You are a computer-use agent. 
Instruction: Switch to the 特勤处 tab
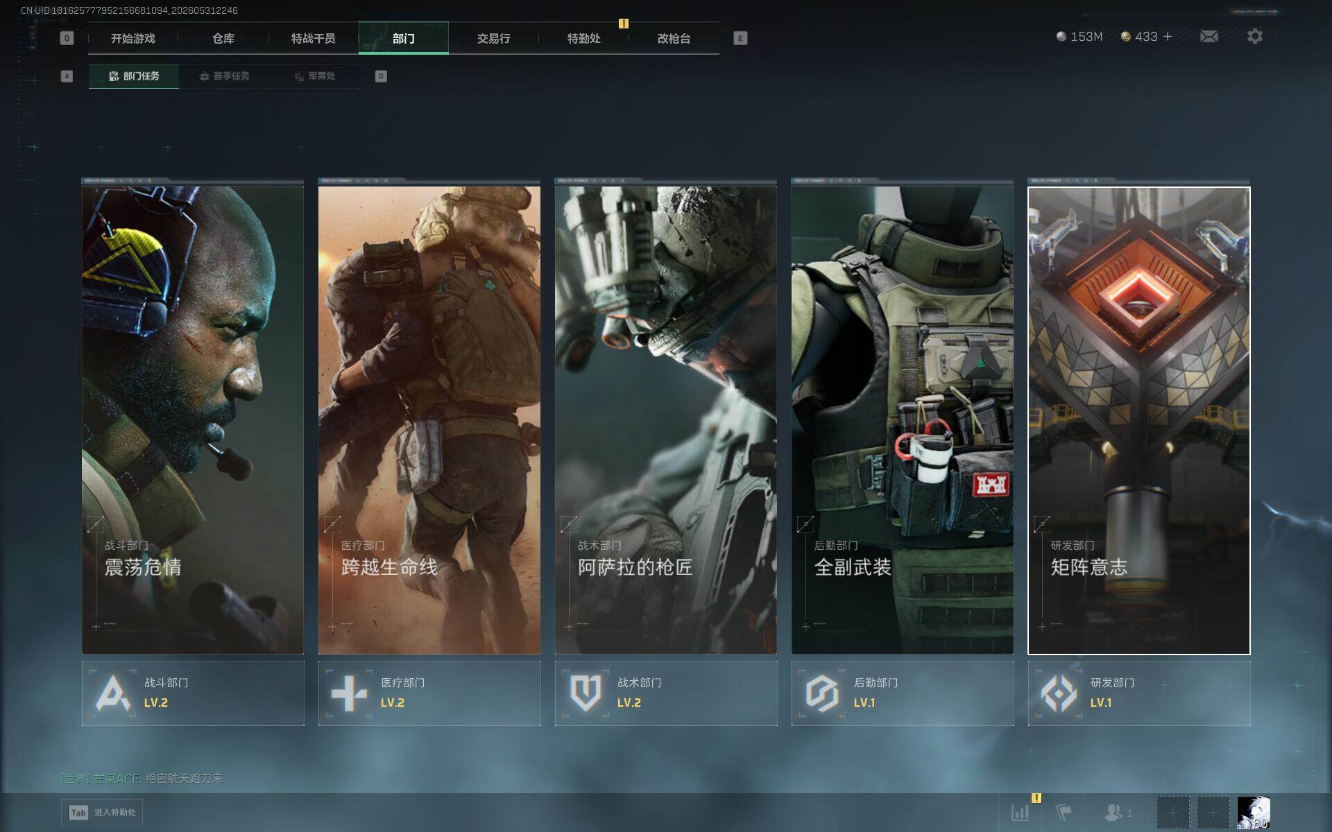coord(584,38)
